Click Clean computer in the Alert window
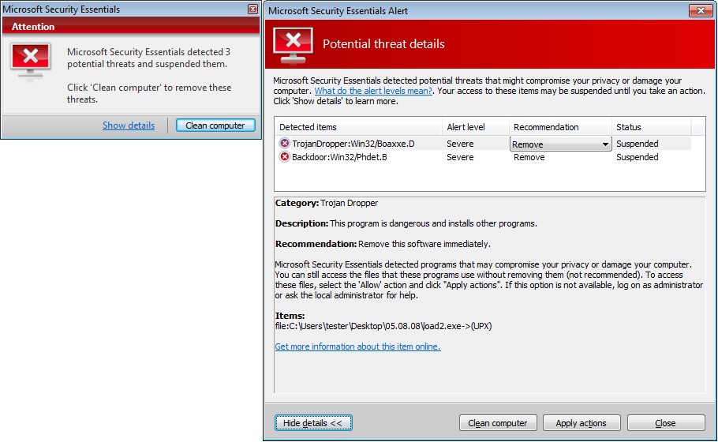 (497, 423)
